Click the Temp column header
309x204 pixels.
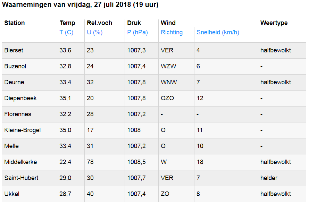67,23
